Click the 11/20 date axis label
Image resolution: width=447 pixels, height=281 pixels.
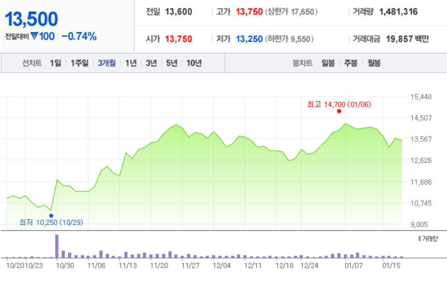click(159, 266)
